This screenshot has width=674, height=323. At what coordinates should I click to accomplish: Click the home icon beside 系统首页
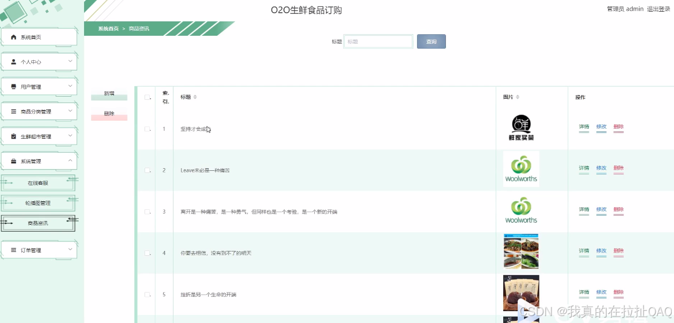click(14, 37)
